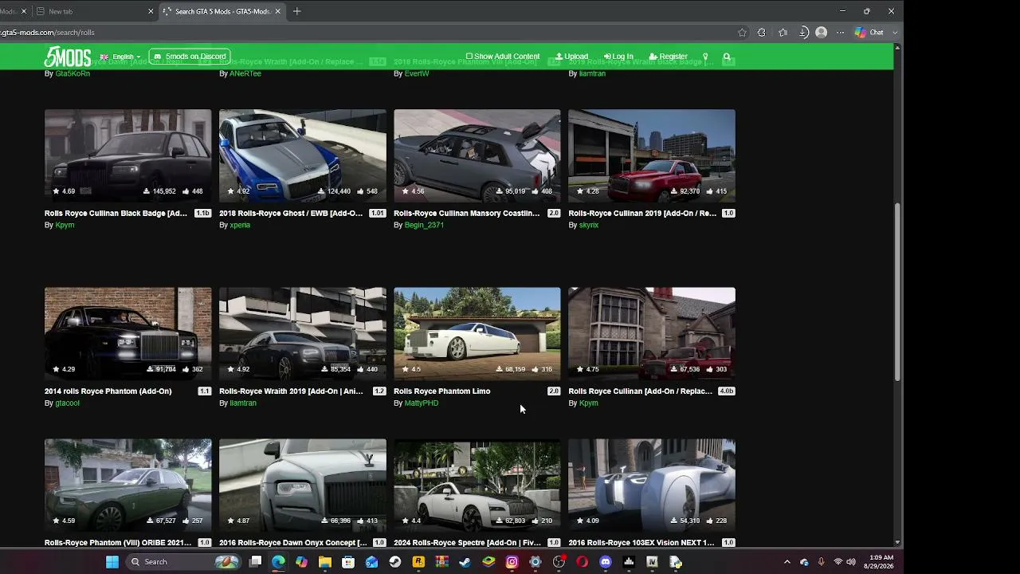Viewport: 1020px width, 574px height.
Task: Open the browser favorites list icon
Action: pyautogui.click(x=783, y=33)
